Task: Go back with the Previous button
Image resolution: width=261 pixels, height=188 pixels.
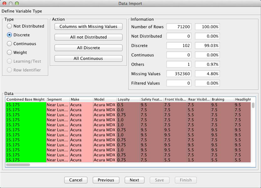Action: [106, 180]
